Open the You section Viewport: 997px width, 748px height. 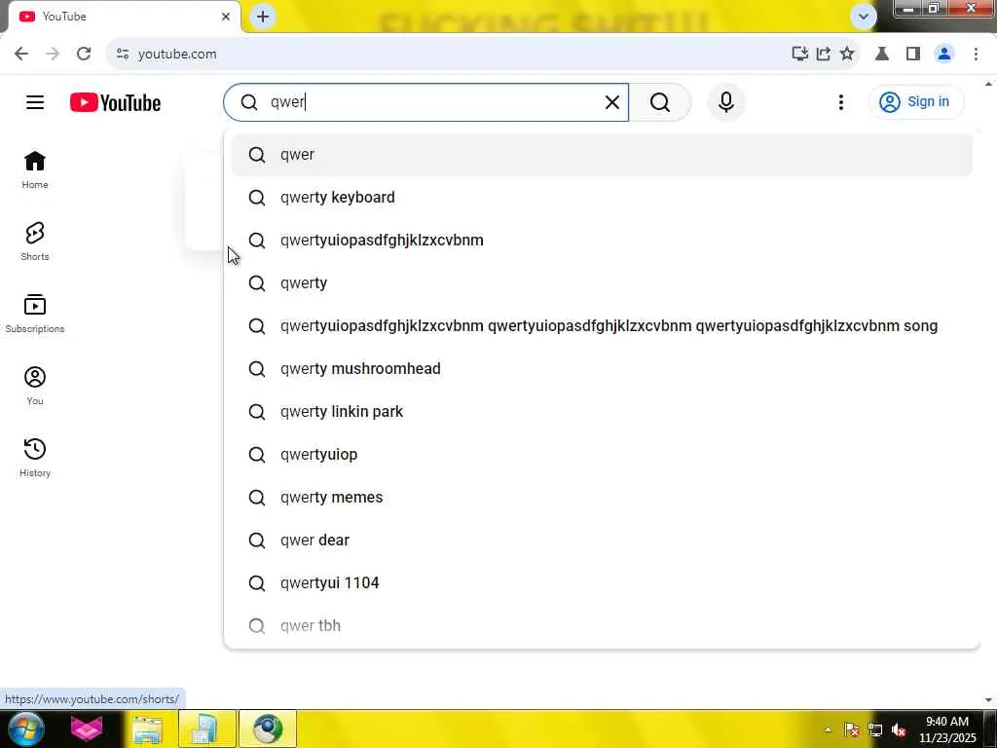(35, 386)
